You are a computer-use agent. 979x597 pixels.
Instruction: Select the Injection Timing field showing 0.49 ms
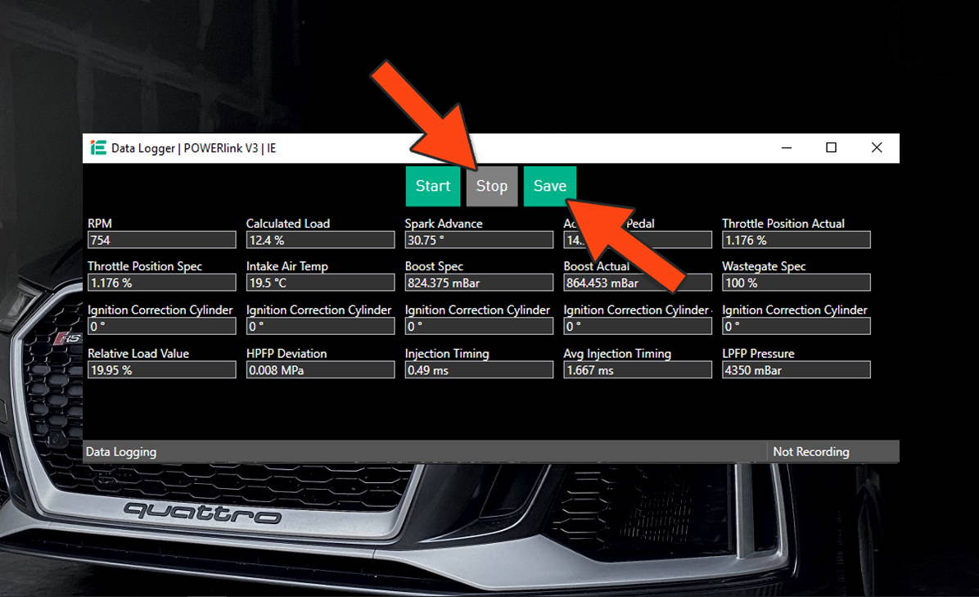479,370
